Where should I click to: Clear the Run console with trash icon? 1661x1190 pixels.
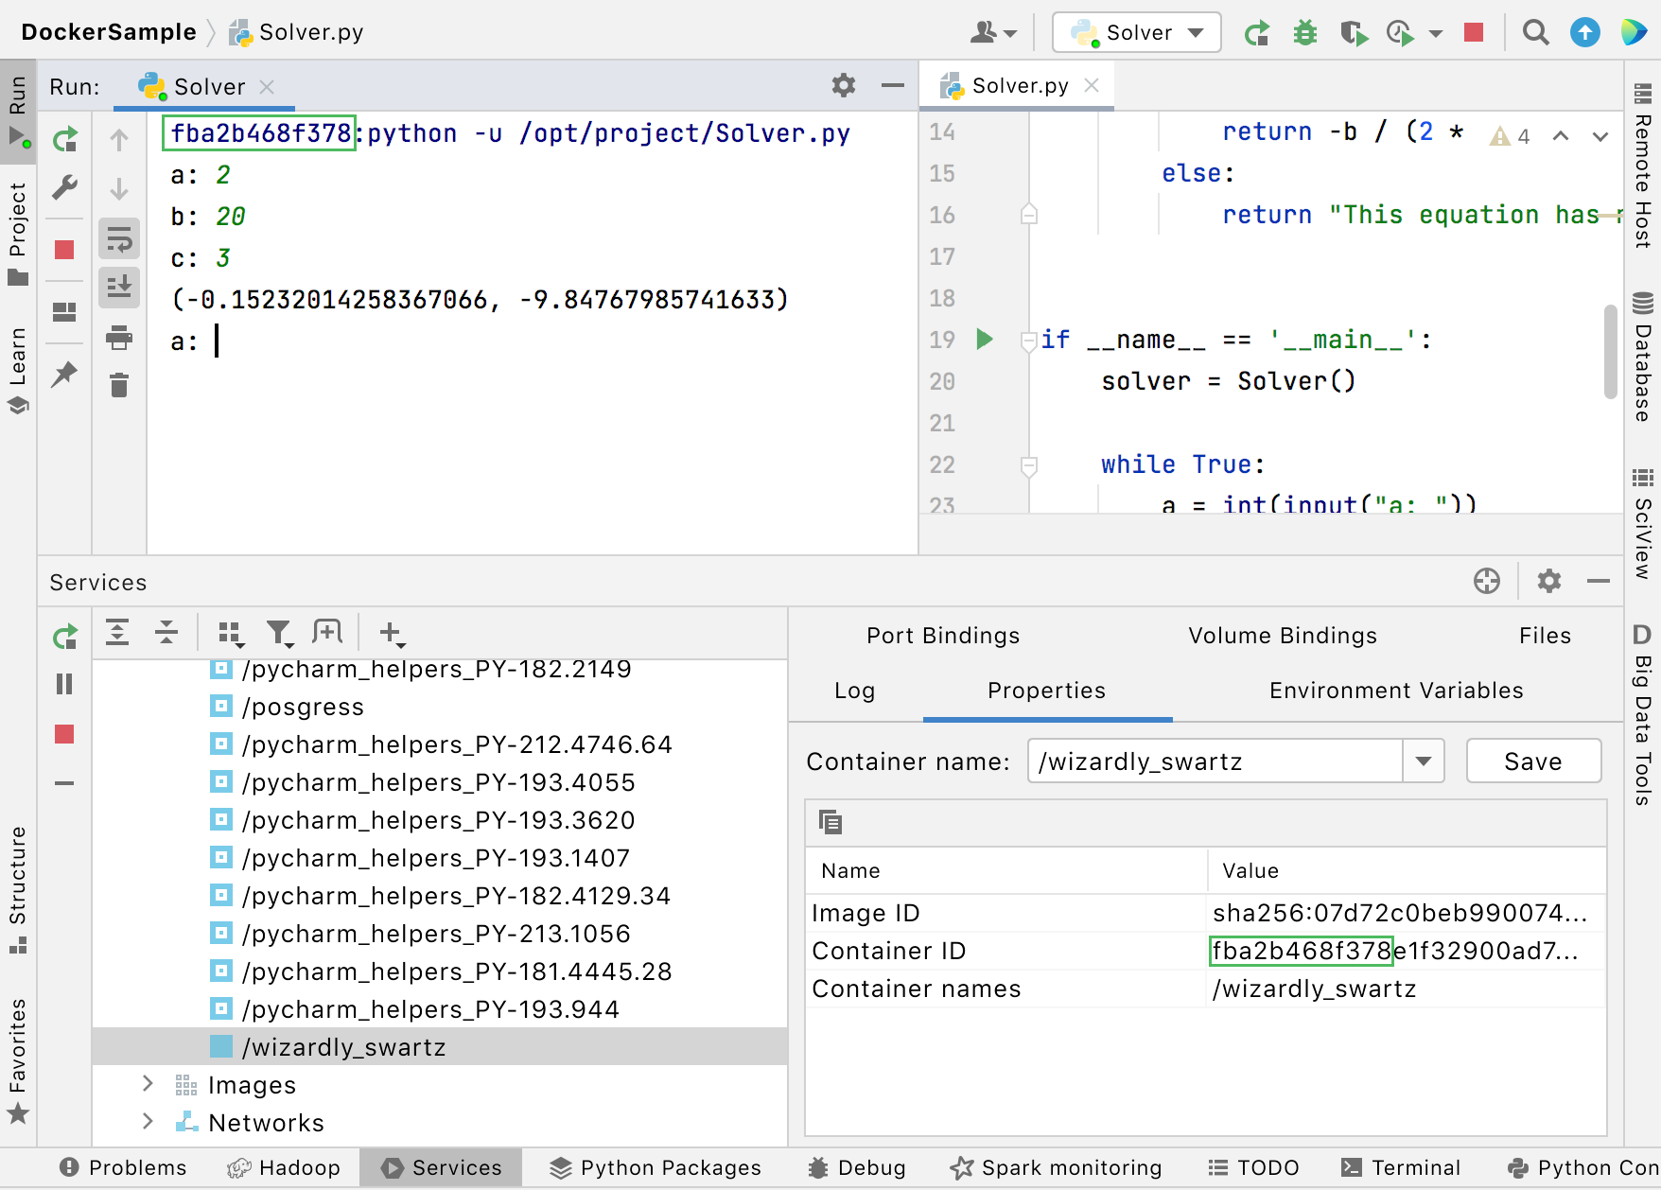pos(118,385)
